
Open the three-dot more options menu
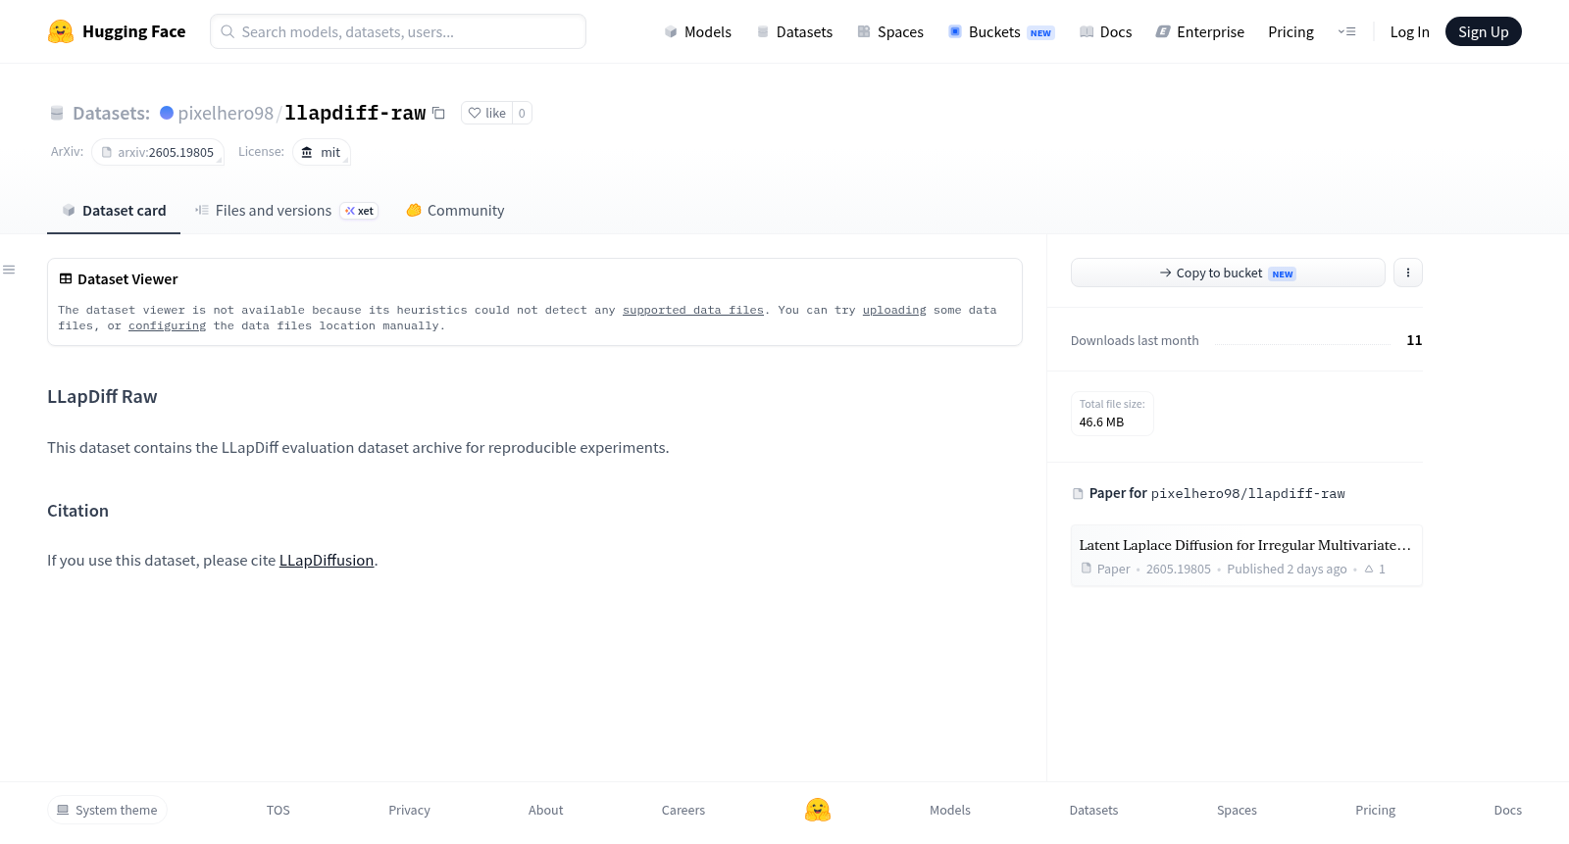(x=1408, y=273)
